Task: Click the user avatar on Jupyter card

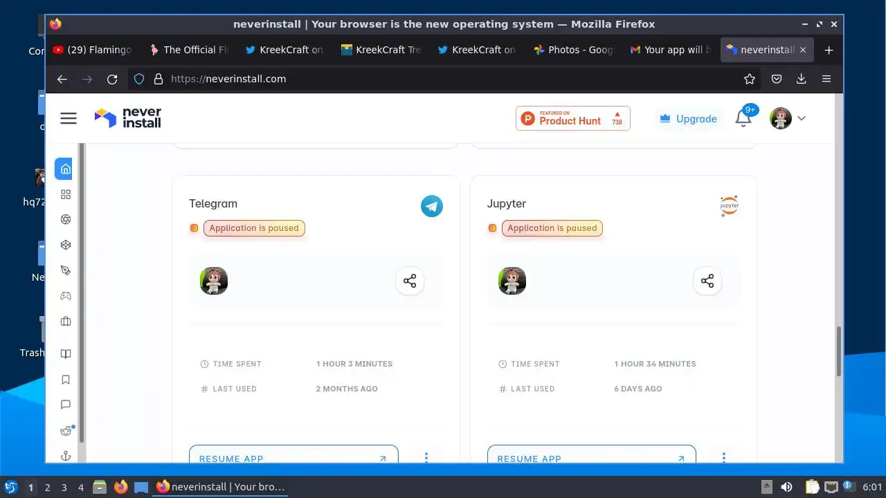Action: 512,281
